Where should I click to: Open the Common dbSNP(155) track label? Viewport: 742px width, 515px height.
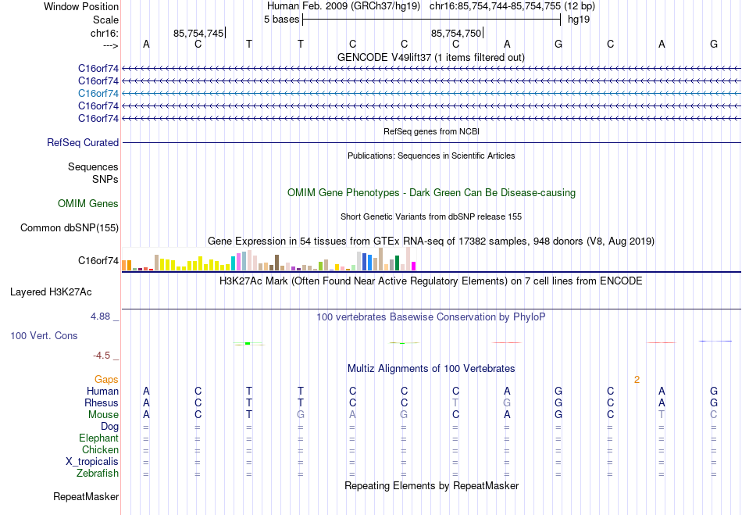pos(69,227)
